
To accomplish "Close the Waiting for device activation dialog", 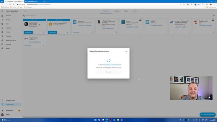I will click(126, 52).
